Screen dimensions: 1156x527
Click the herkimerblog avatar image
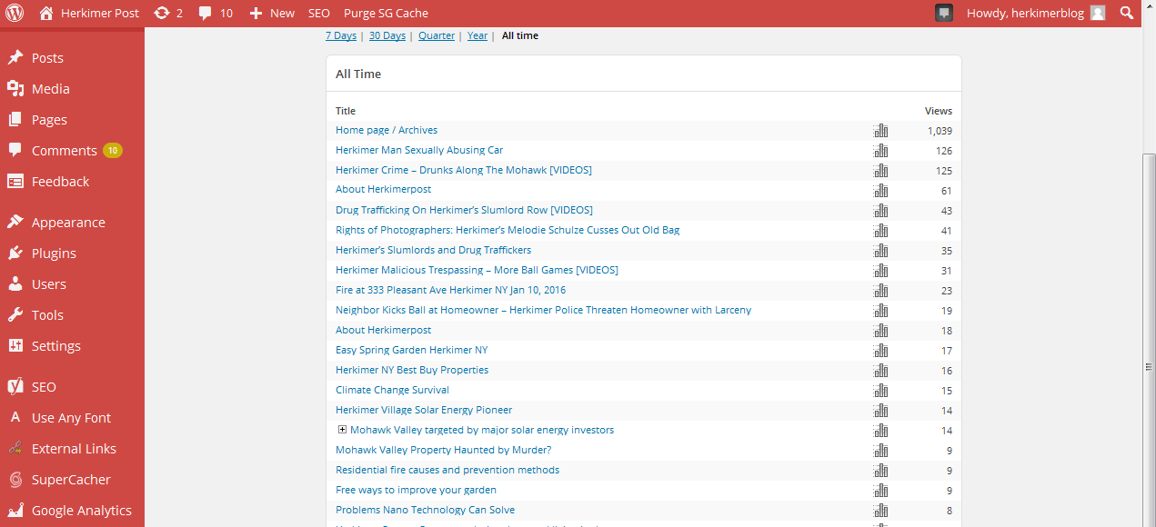click(x=1098, y=13)
